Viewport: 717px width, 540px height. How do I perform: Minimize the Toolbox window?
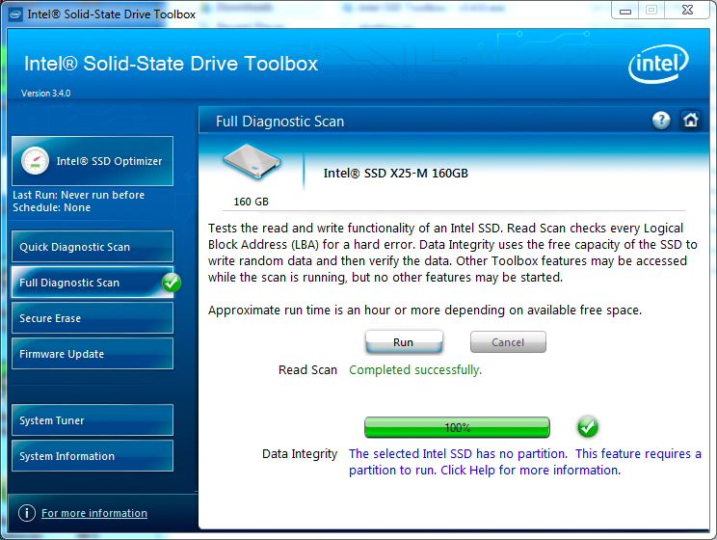pos(625,10)
